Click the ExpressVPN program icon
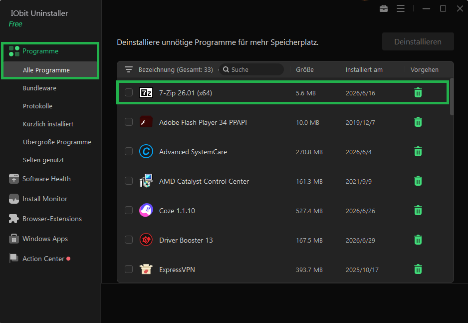468x323 pixels. pos(146,269)
